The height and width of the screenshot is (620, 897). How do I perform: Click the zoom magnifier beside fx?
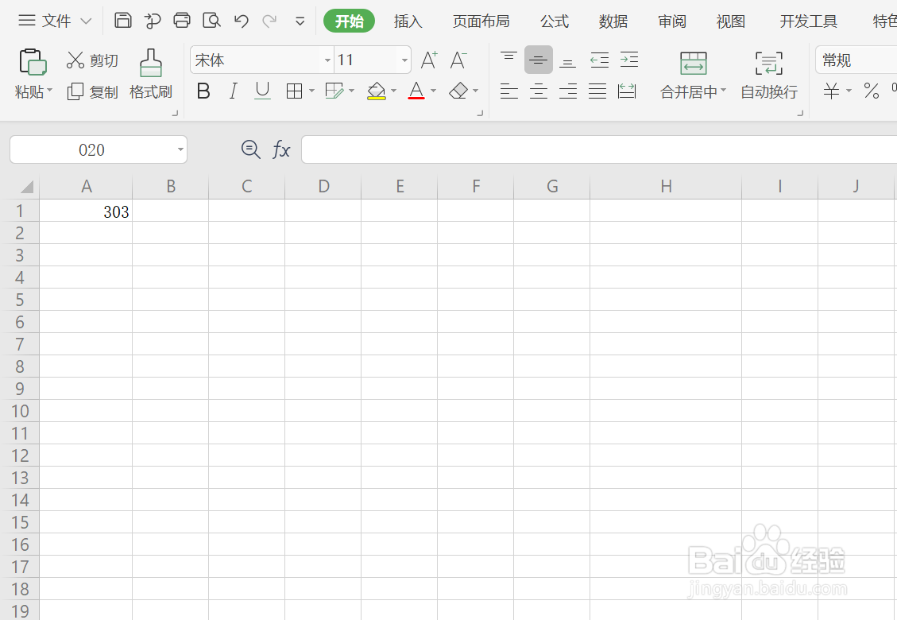[x=250, y=149]
